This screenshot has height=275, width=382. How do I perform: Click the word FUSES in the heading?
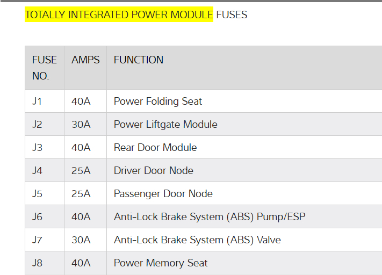click(x=232, y=15)
